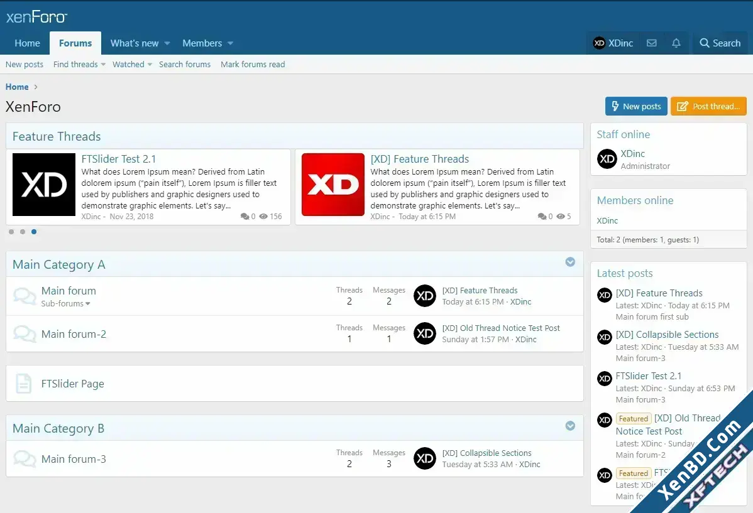Click the FTSlider Page document icon
Screen dimensions: 753x513
(x=23, y=384)
